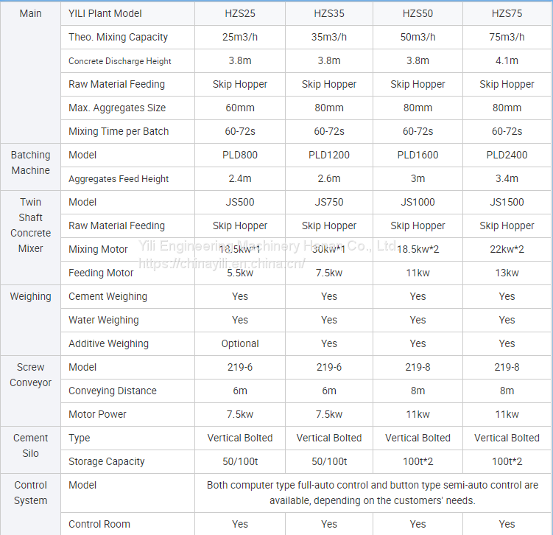The image size is (553, 535).
Task: Click the PLD800 batching model cell
Action: 240,155
